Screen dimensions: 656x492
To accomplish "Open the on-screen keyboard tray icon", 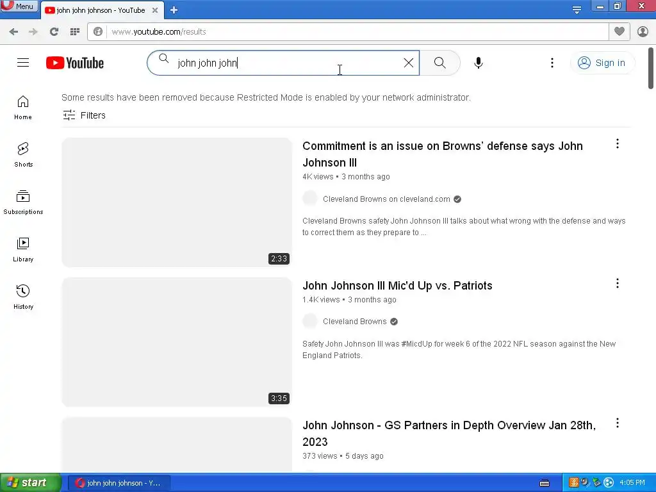I will pyautogui.click(x=545, y=483).
